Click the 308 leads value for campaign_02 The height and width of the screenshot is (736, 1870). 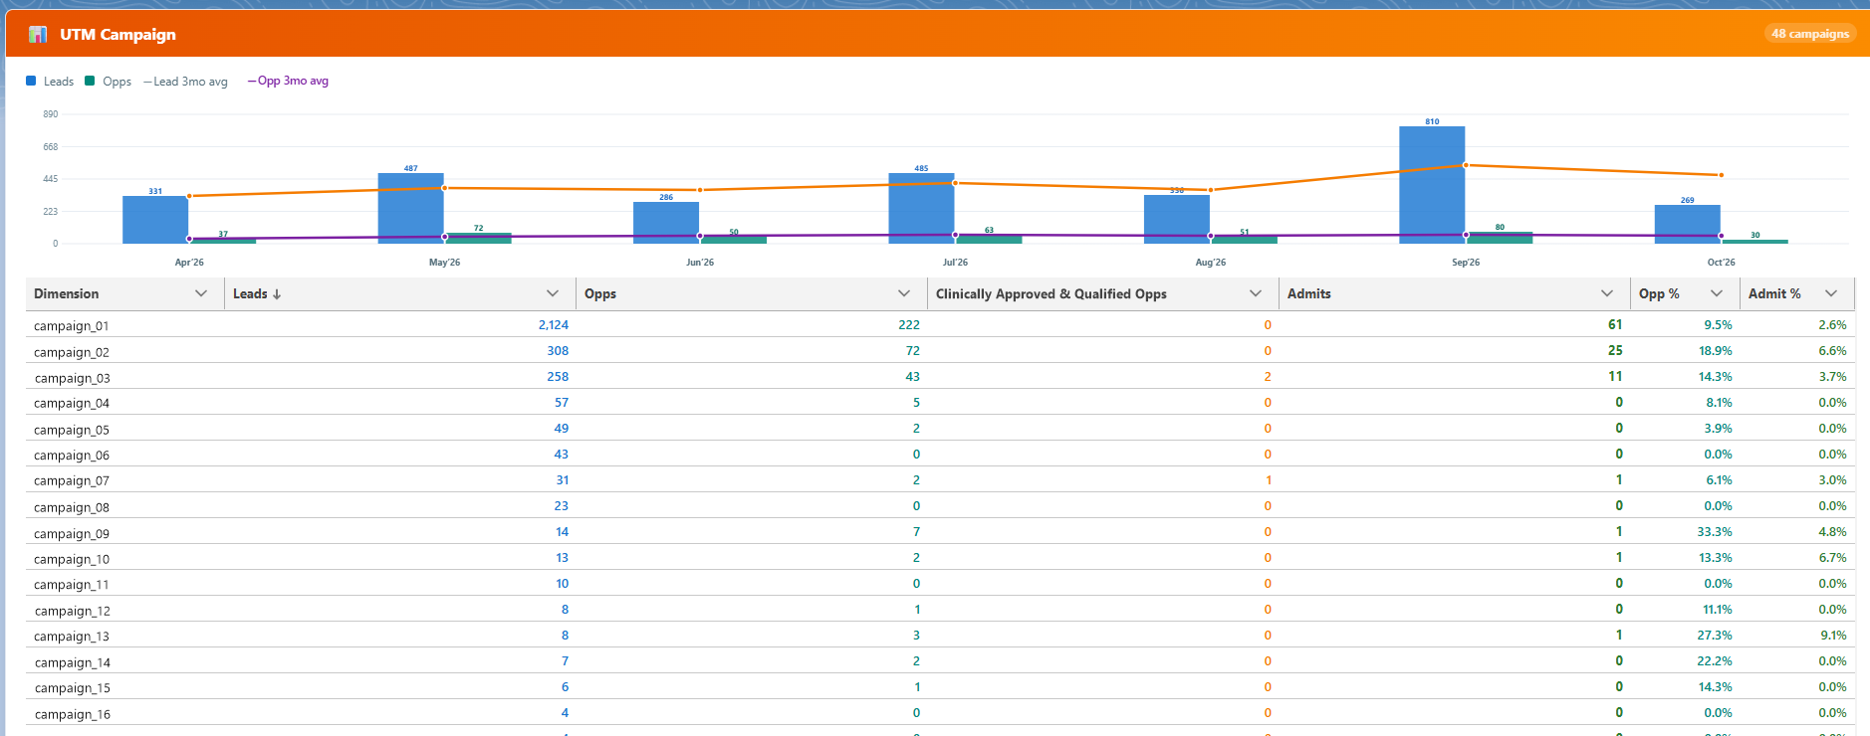pyautogui.click(x=558, y=351)
